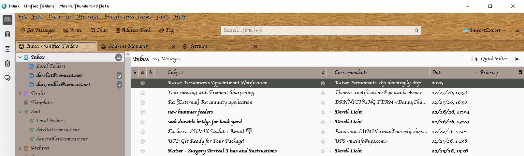Switch to Inbox - Unified Folders tab

click(56, 46)
